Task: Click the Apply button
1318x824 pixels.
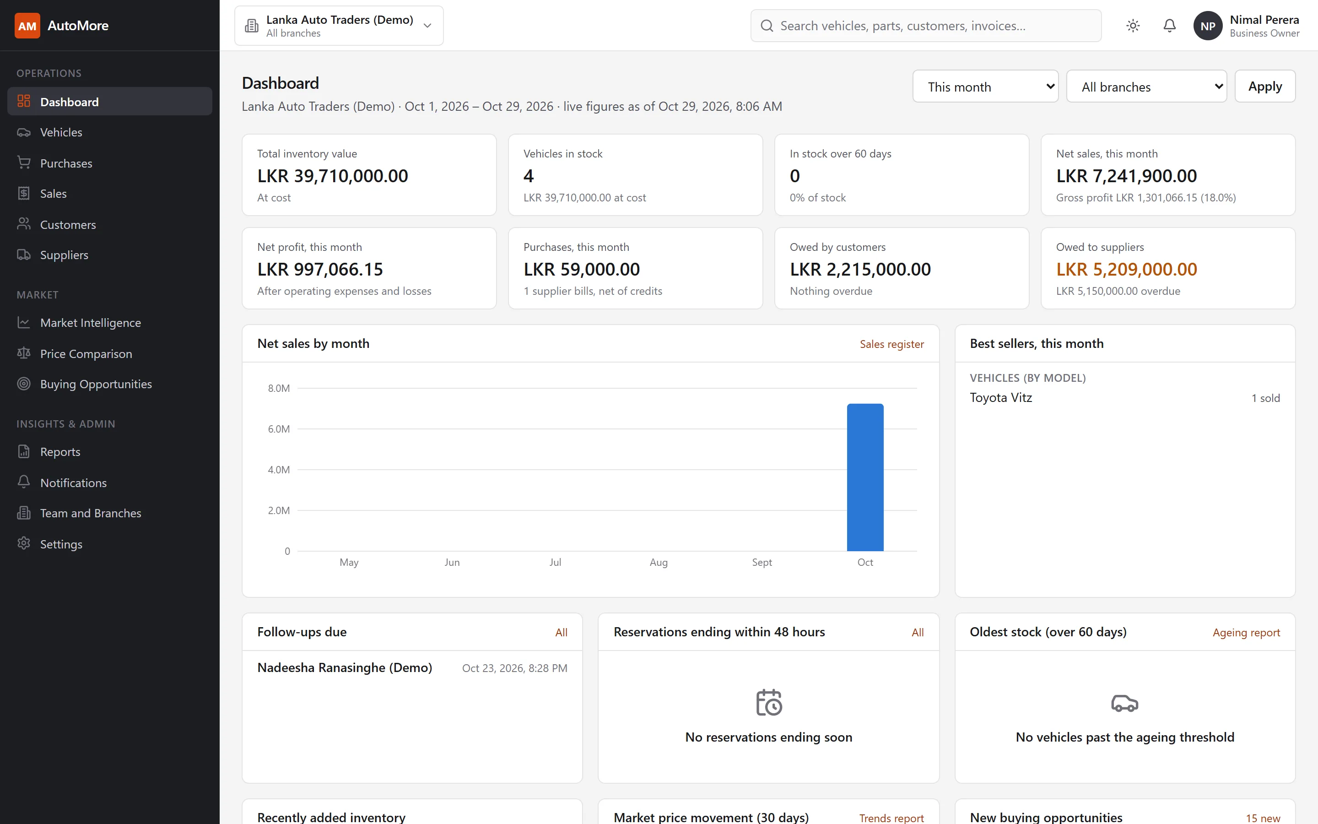Action: click(x=1264, y=86)
